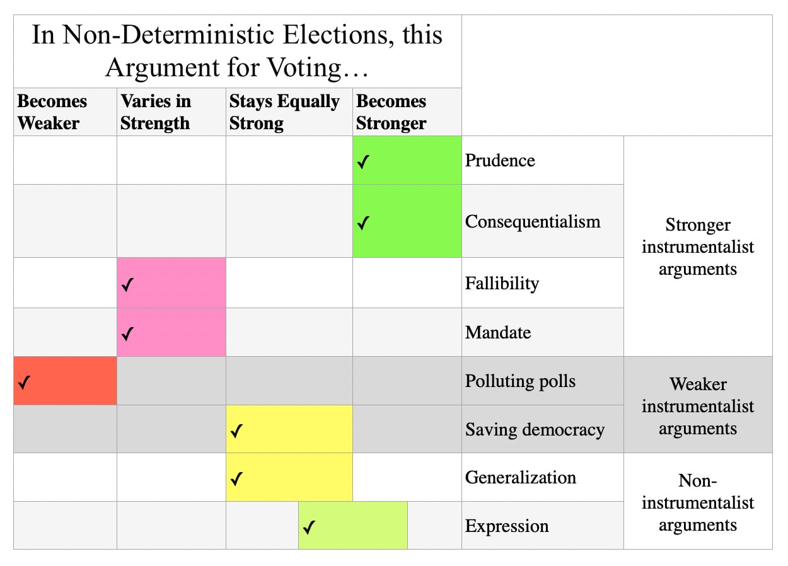The image size is (788, 566).
Task: Toggle the checkmark in the Generalization row
Action: point(236,479)
